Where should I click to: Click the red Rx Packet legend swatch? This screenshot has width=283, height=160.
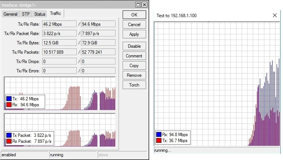pyautogui.click(x=9, y=142)
